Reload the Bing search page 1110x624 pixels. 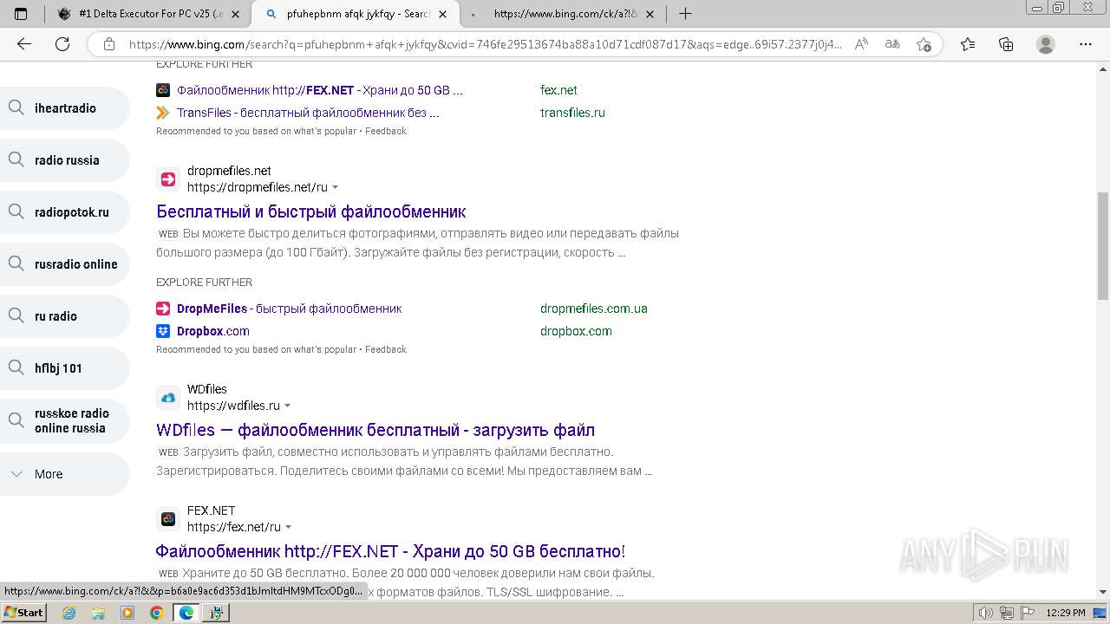pyautogui.click(x=62, y=44)
